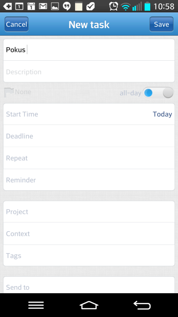
Task: Tap the Android home navigation icon
Action: [89, 305]
